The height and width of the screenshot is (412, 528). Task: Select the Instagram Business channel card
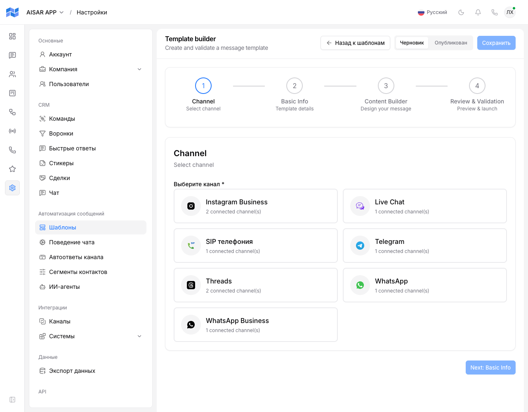[x=256, y=206]
